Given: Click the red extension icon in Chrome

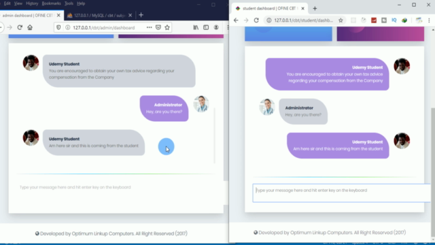Looking at the screenshot, I should pos(374,20).
